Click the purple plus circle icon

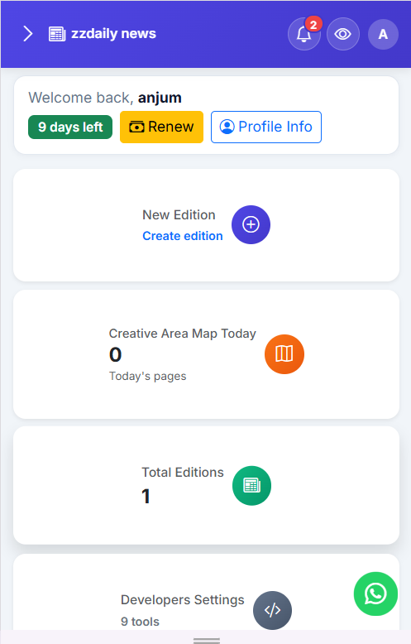point(251,224)
